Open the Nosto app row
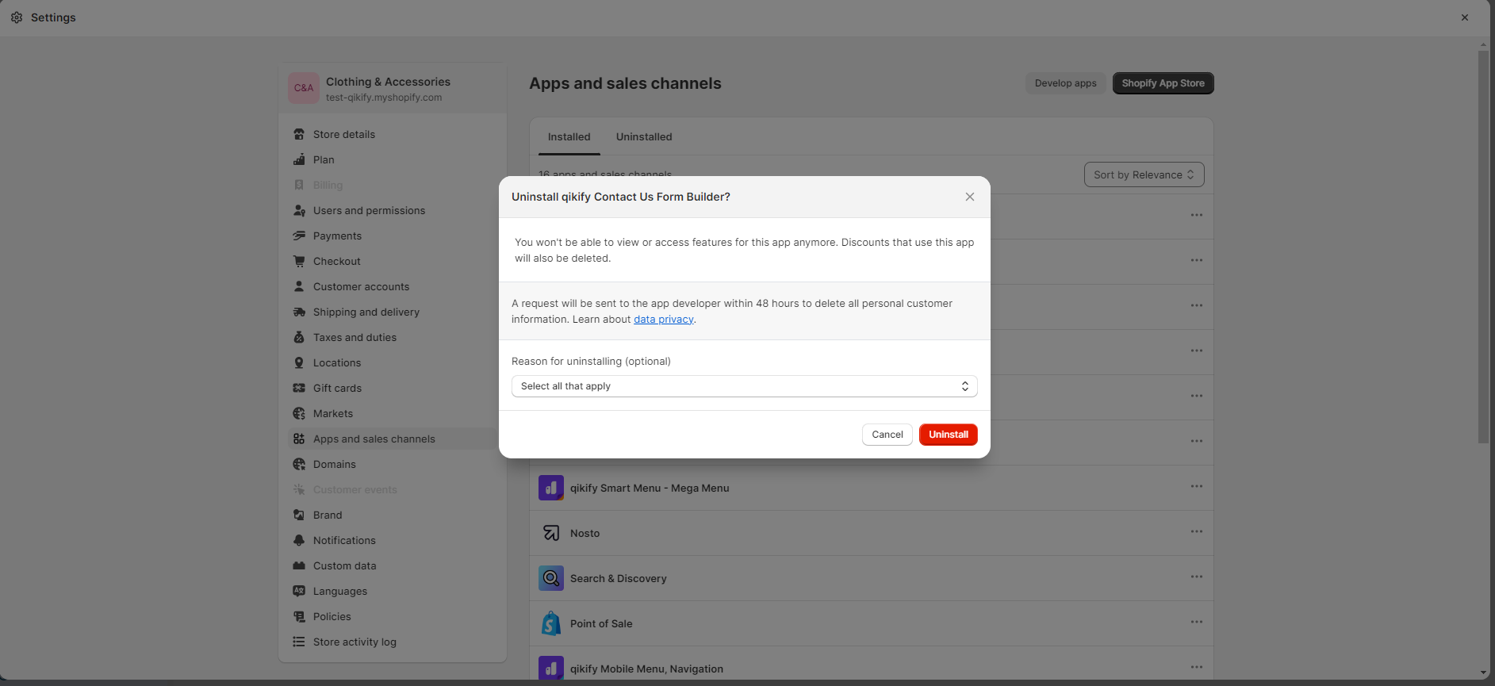The width and height of the screenshot is (1495, 686). point(871,533)
